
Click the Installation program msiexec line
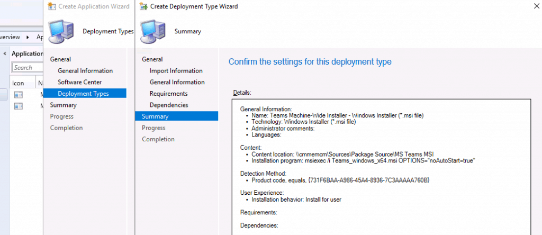click(x=363, y=161)
